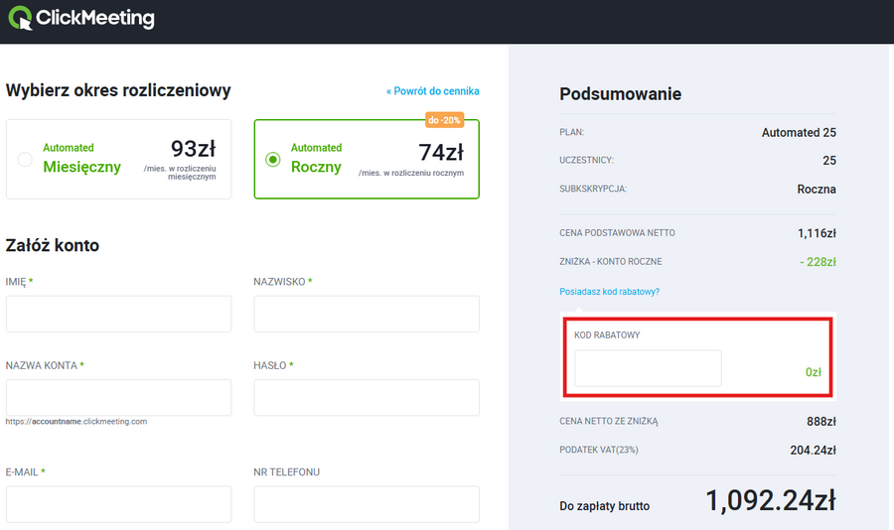Click the ClickMeeting logo icon
Image resolution: width=894 pixels, height=530 pixels.
pos(20,18)
